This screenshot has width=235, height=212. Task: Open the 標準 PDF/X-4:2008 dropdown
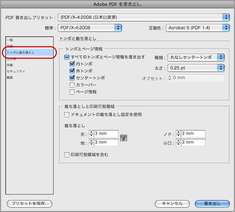(x=90, y=28)
